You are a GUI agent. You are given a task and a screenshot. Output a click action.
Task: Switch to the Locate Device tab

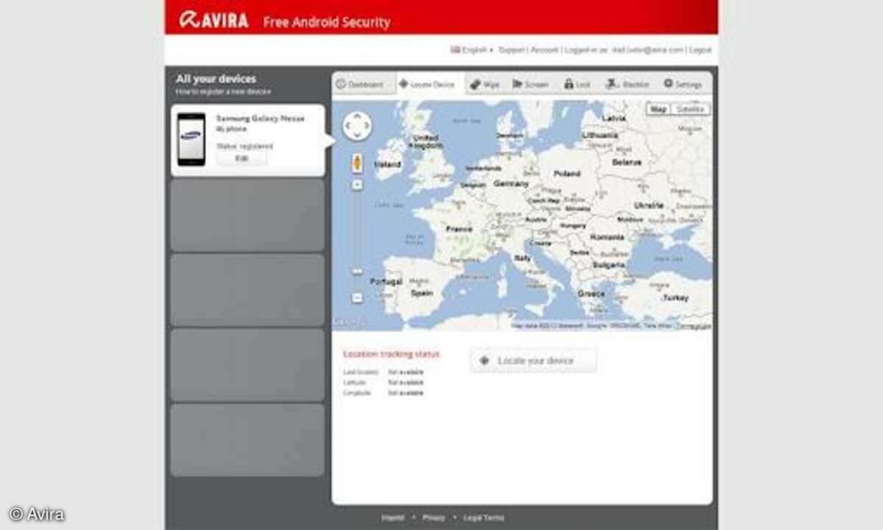pos(430,84)
